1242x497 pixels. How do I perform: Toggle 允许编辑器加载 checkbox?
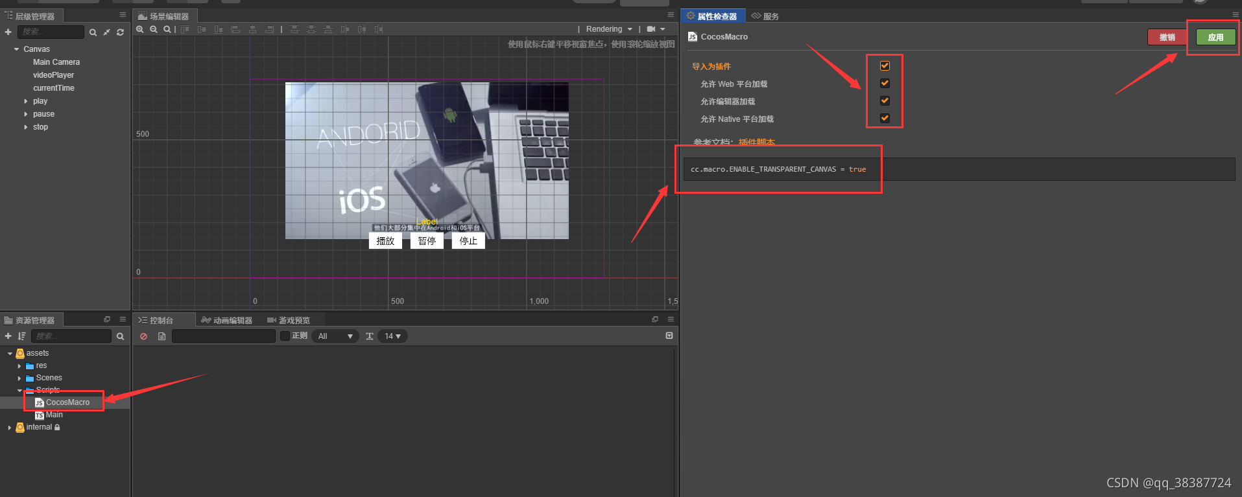[885, 100]
